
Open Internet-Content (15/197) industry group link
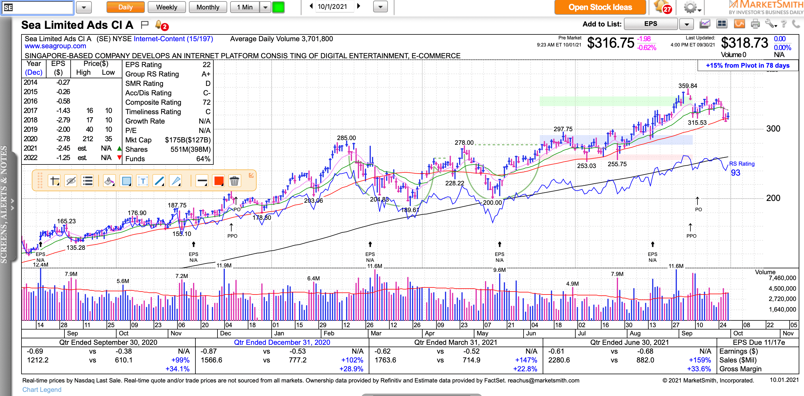coord(173,39)
